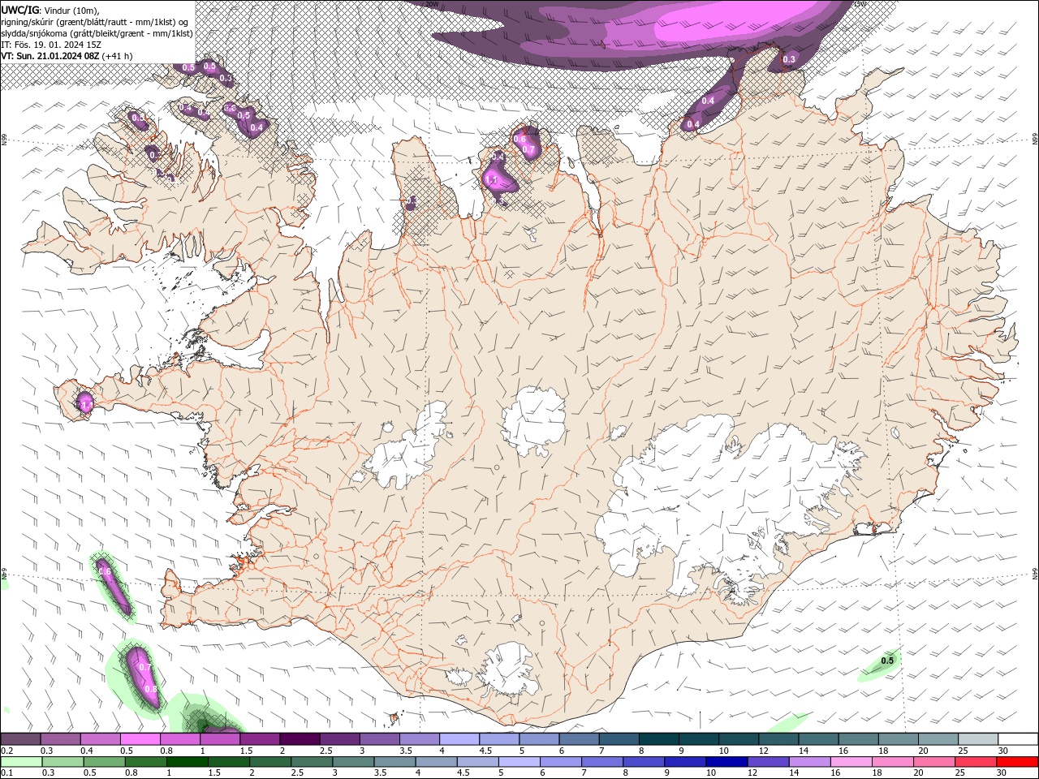Screen dimensions: 1039x779
Task: Click the grey-blue 3.5 swatch in the lower legend
Action: click(394, 762)
